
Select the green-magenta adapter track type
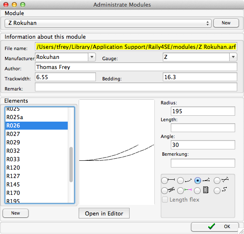(x=180, y=190)
